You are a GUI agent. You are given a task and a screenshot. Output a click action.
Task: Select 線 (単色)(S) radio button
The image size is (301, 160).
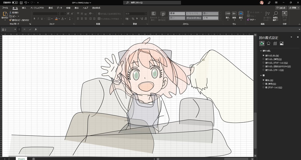pyautogui.click(x=263, y=84)
